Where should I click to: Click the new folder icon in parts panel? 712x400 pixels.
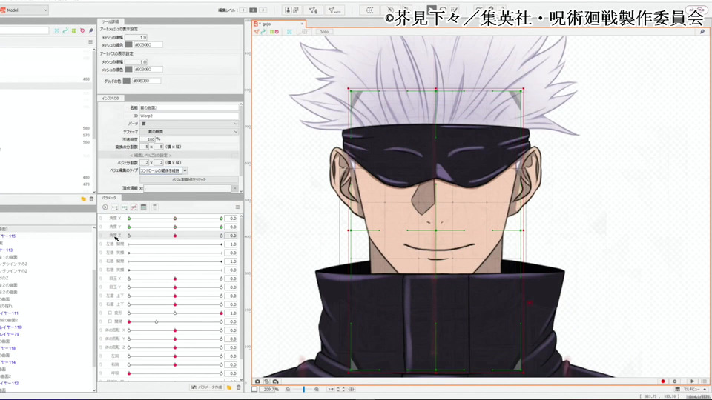(x=84, y=199)
